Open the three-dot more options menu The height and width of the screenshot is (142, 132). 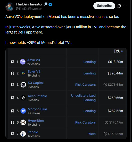(125, 6)
